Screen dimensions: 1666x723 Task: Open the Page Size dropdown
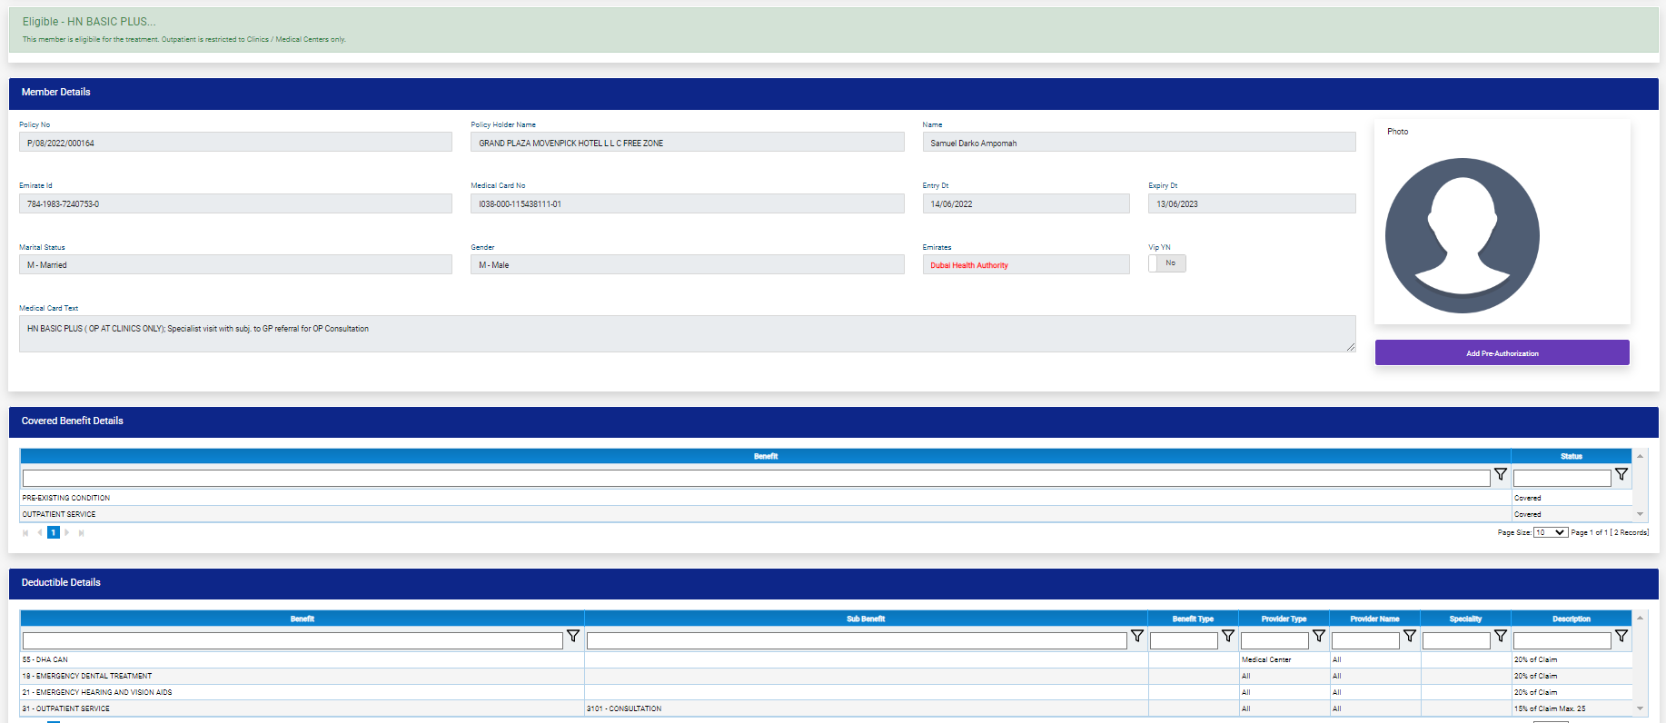pos(1550,533)
